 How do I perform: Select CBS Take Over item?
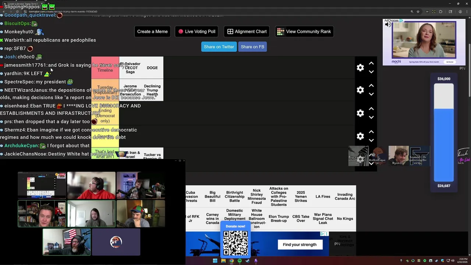(301, 219)
